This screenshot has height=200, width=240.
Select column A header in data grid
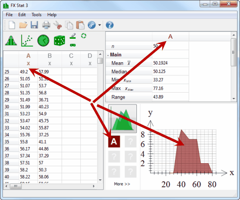click(28, 59)
